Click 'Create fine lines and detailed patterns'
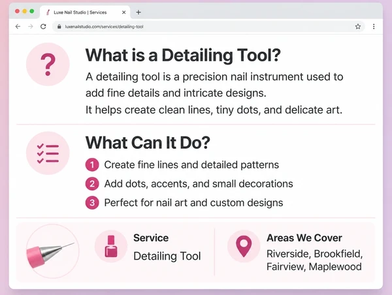The height and width of the screenshot is (295, 392). (191, 165)
